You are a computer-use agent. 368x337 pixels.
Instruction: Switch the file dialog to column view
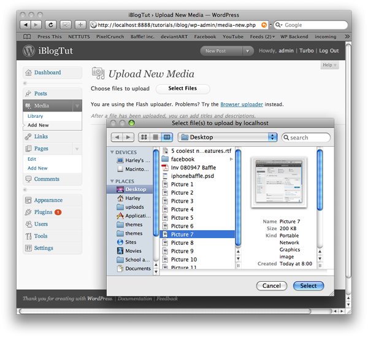point(167,137)
